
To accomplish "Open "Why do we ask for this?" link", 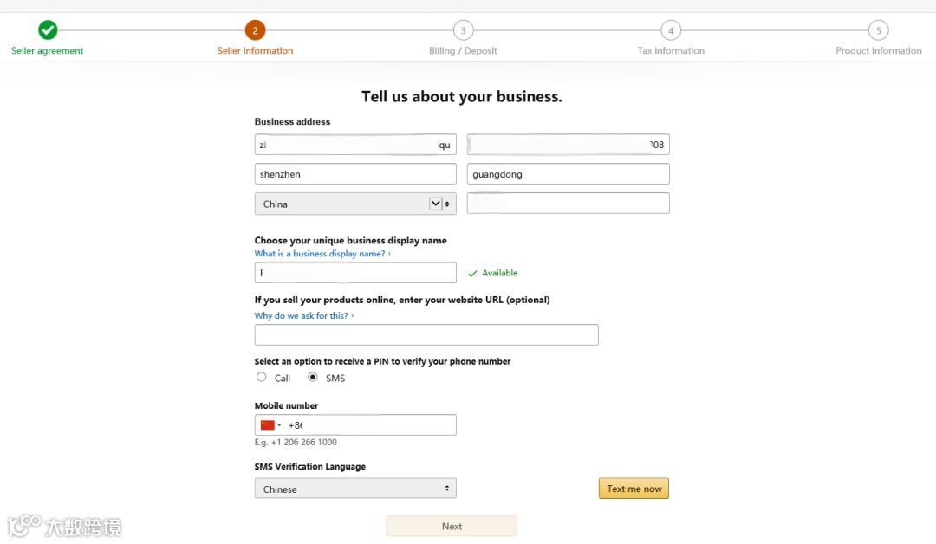I will pyautogui.click(x=302, y=316).
